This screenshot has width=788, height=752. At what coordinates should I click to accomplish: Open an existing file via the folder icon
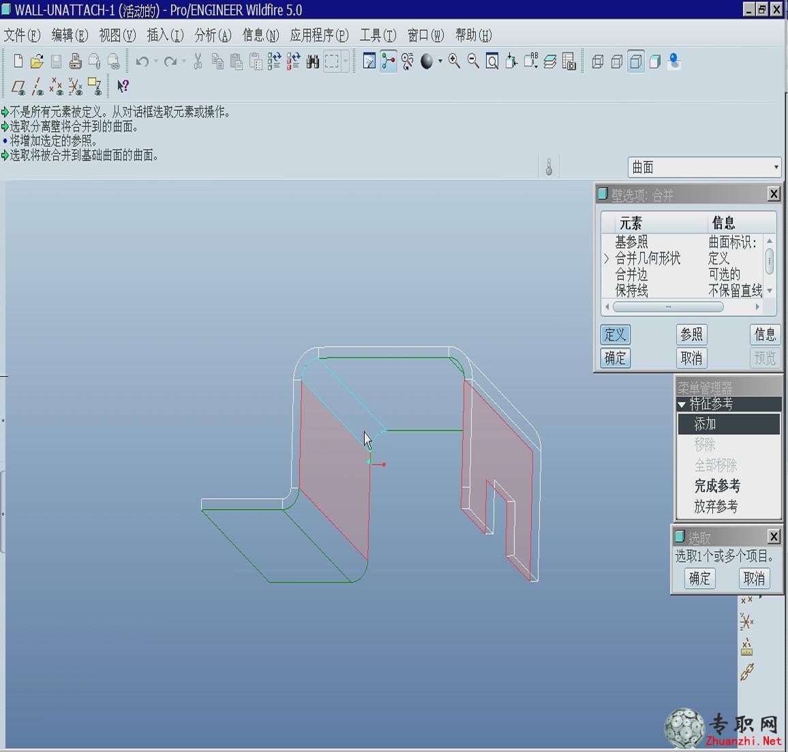pos(37,61)
